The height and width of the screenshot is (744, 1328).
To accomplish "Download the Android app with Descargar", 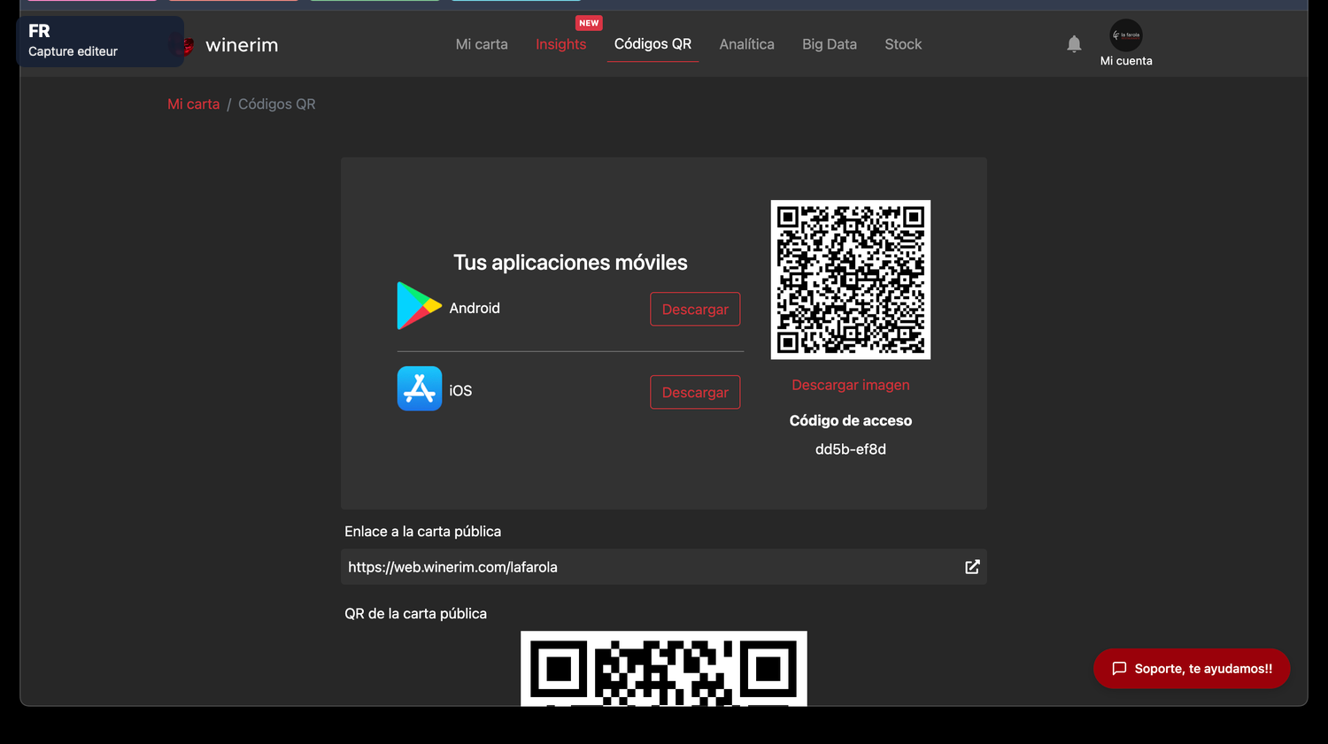I will 695,309.
